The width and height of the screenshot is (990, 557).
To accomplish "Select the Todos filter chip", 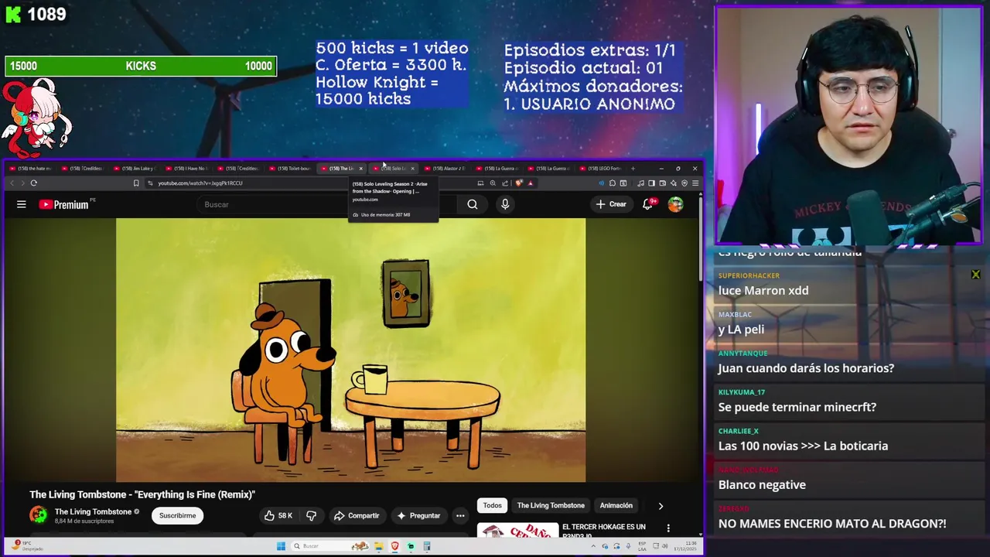I will pos(493,506).
